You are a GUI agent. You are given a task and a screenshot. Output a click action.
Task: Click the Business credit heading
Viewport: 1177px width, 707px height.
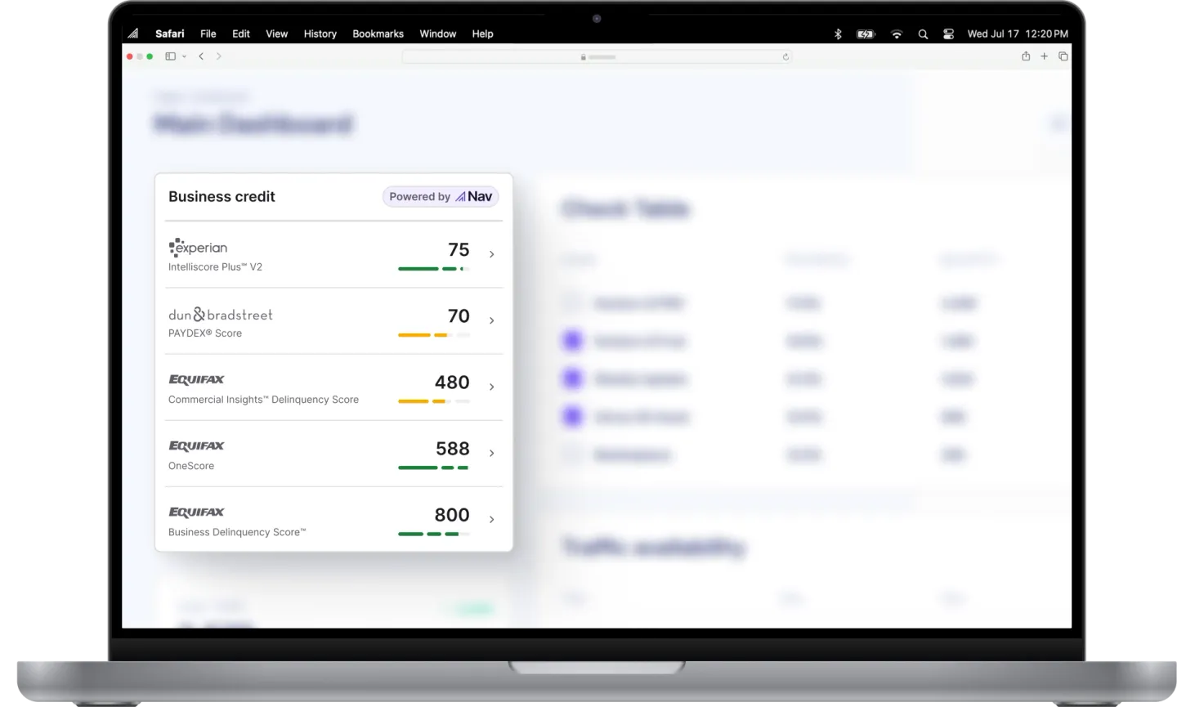[222, 196]
